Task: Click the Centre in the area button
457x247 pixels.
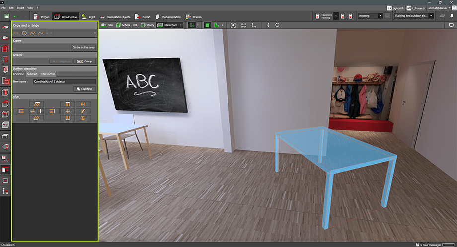Action: coord(83,47)
